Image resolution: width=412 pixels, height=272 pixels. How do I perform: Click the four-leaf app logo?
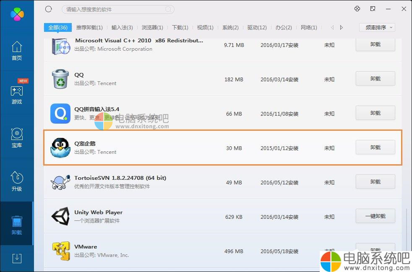point(17,14)
